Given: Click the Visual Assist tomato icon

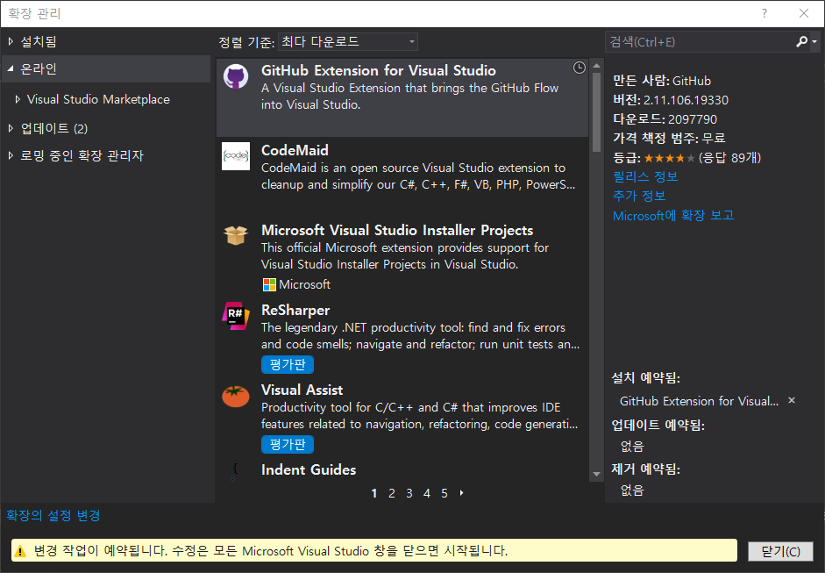Looking at the screenshot, I should pyautogui.click(x=236, y=396).
